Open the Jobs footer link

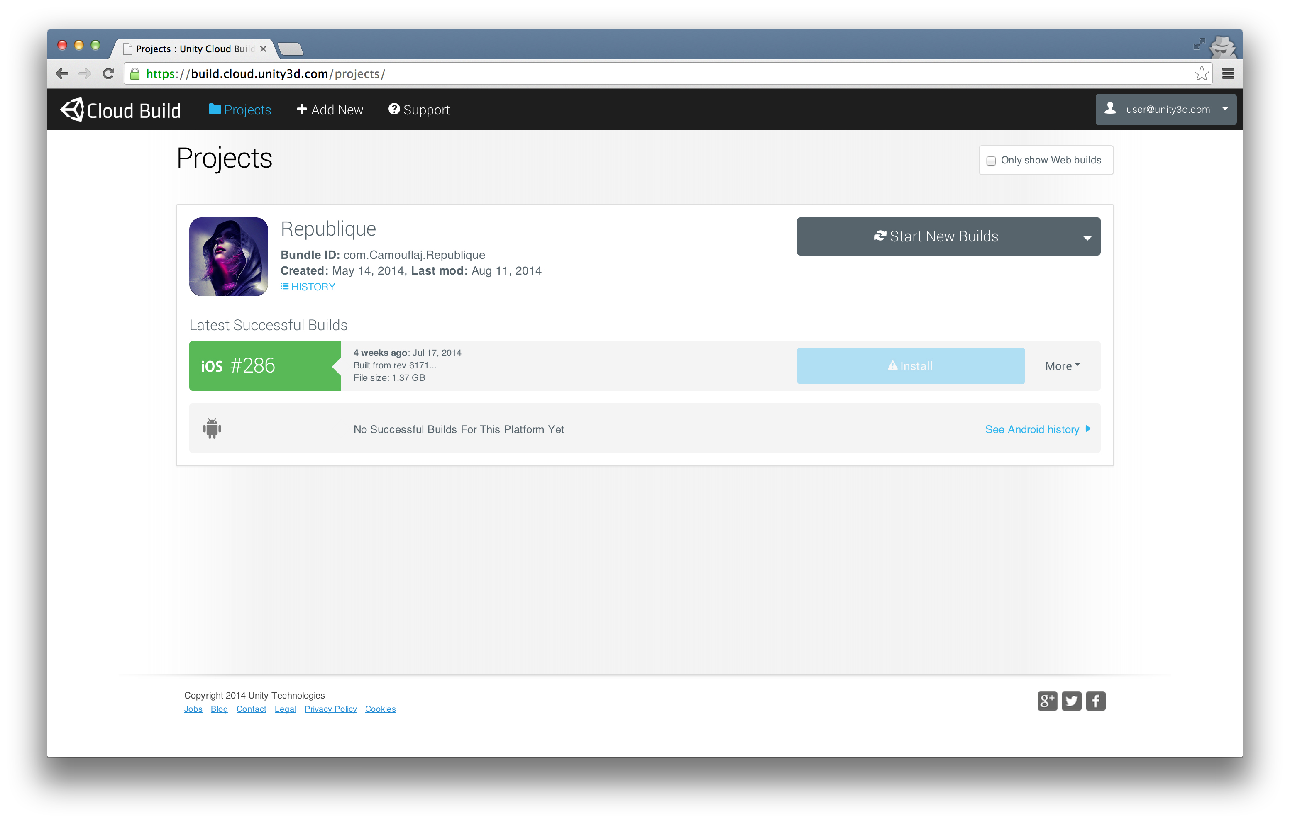point(193,709)
